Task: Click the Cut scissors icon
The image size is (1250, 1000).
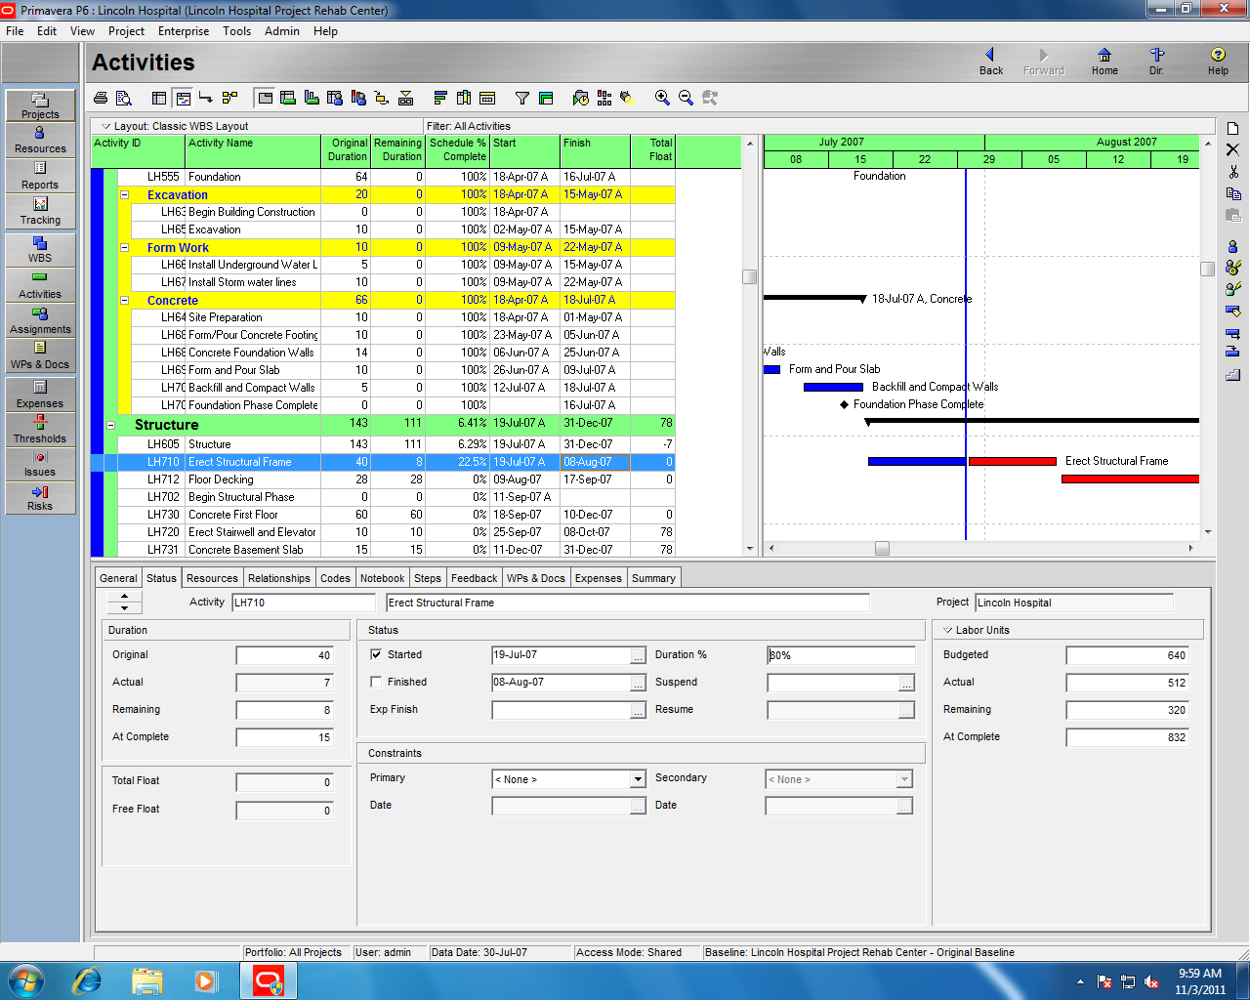Action: (x=1232, y=171)
